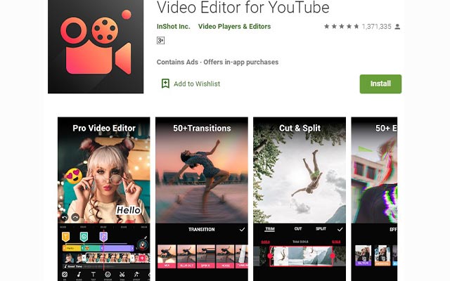This screenshot has width=450, height=281.
Task: Click the Add to Wishlist text
Action: 197,84
